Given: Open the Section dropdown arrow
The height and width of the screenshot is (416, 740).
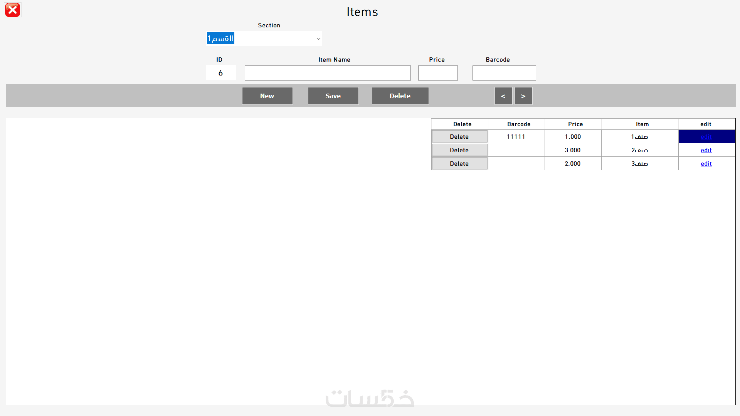Looking at the screenshot, I should pos(318,39).
